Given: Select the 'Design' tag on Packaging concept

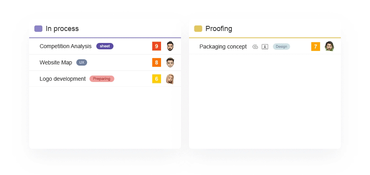Looking at the screenshot, I should pyautogui.click(x=281, y=47).
